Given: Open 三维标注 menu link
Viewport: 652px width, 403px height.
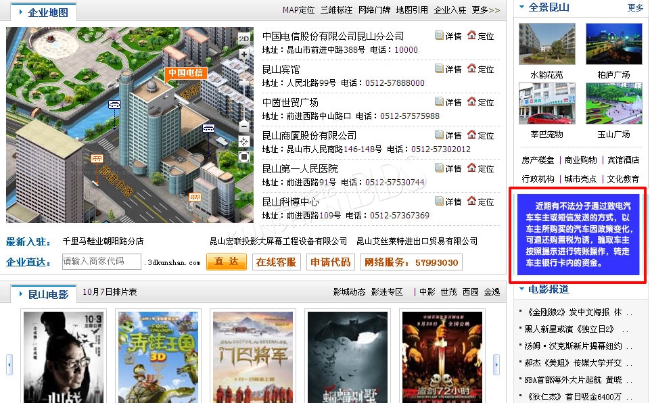Looking at the screenshot, I should tap(336, 10).
